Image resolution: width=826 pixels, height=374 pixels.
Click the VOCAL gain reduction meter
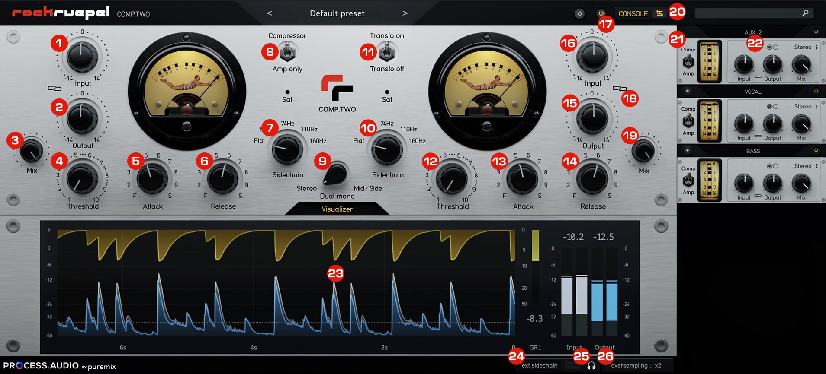pyautogui.click(x=709, y=121)
